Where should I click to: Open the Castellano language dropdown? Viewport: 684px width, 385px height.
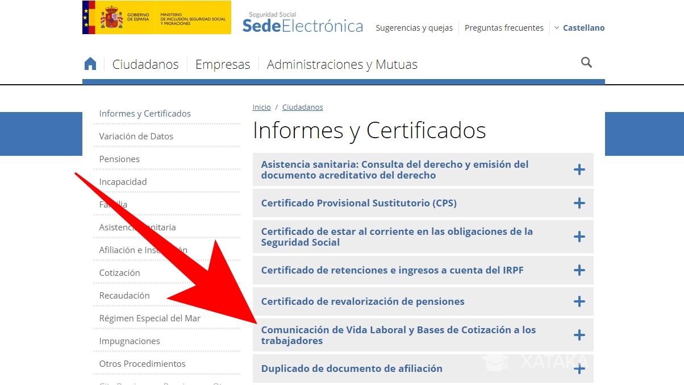pos(579,28)
